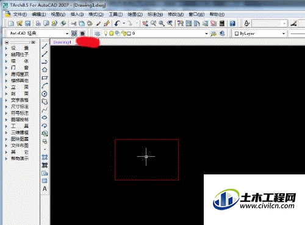This screenshot has width=305, height=225.
Task: Select the Spline tool
Action: (45, 110)
